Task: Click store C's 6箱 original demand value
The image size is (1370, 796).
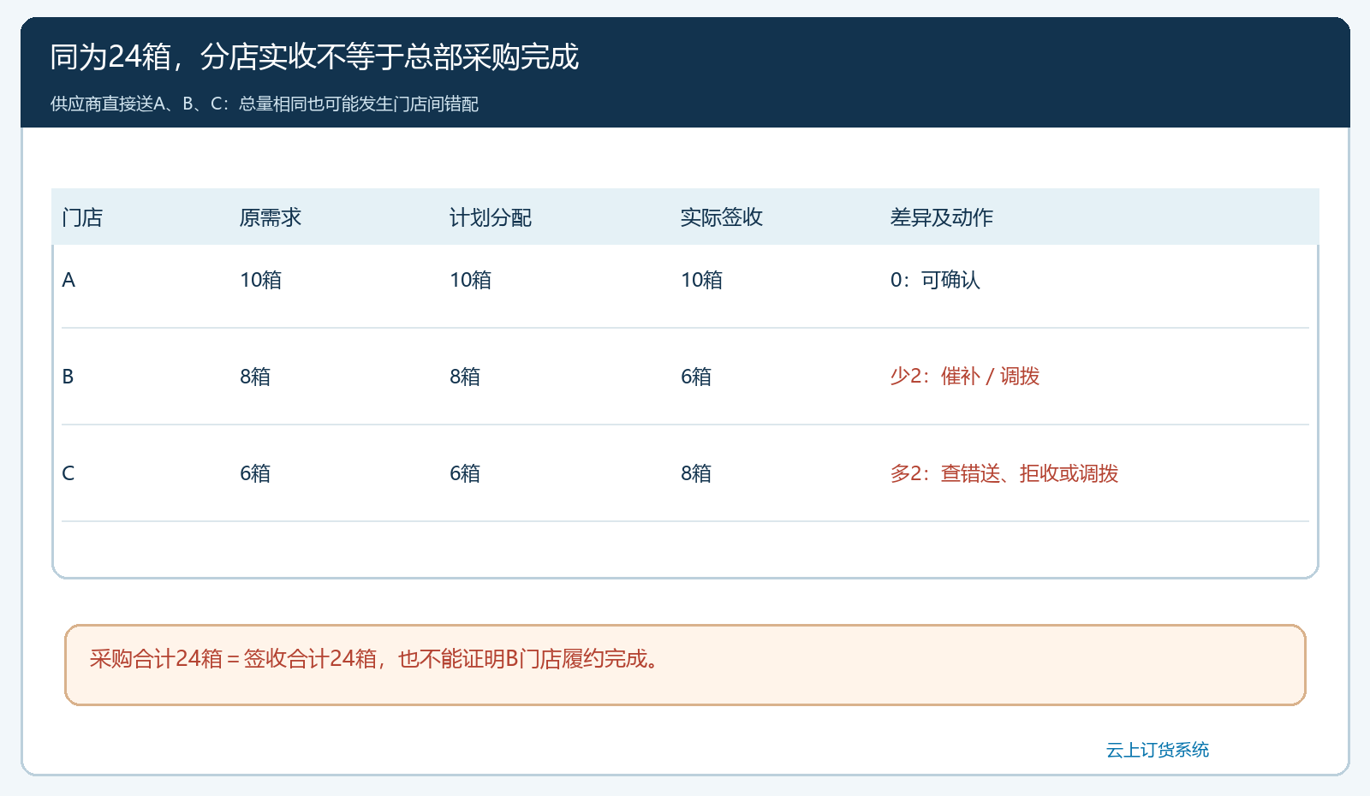Action: [255, 473]
